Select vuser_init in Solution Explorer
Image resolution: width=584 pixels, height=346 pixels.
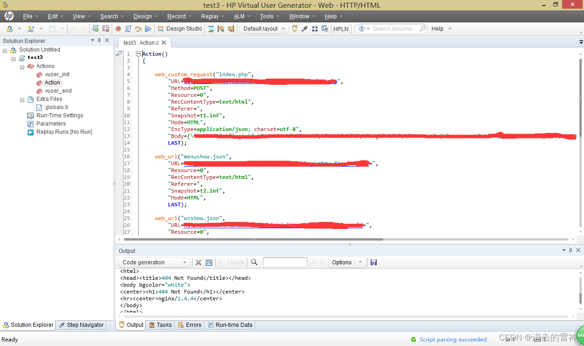[57, 74]
